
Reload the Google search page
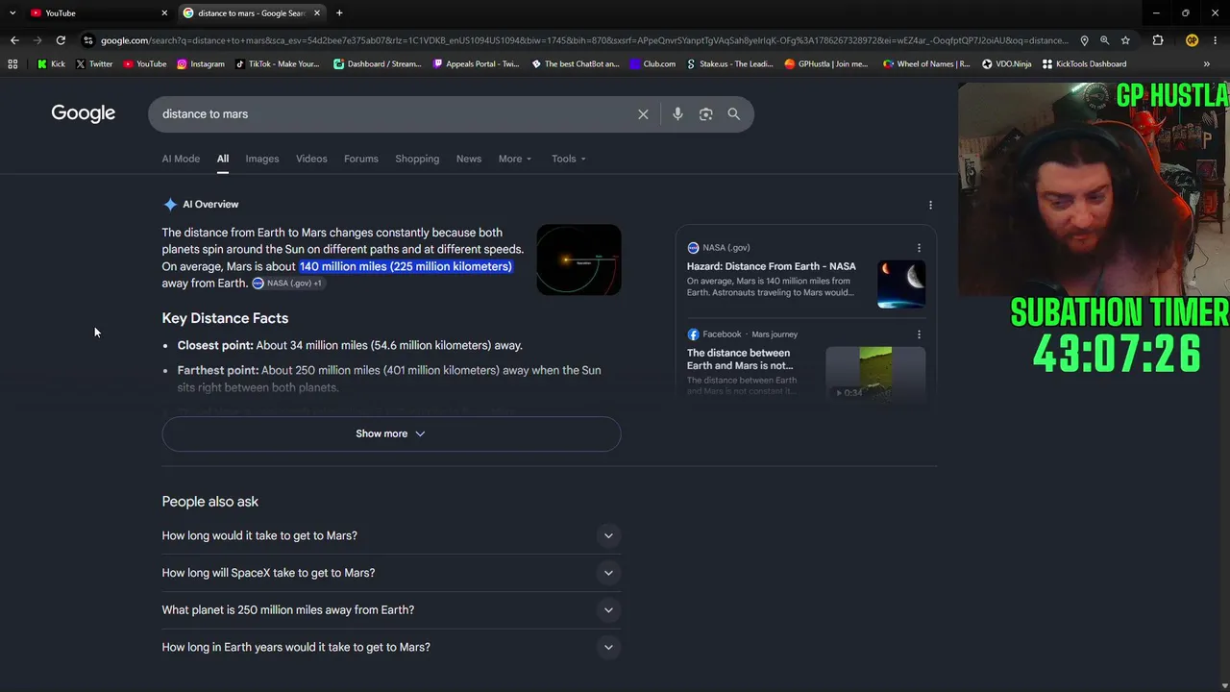[x=61, y=40]
